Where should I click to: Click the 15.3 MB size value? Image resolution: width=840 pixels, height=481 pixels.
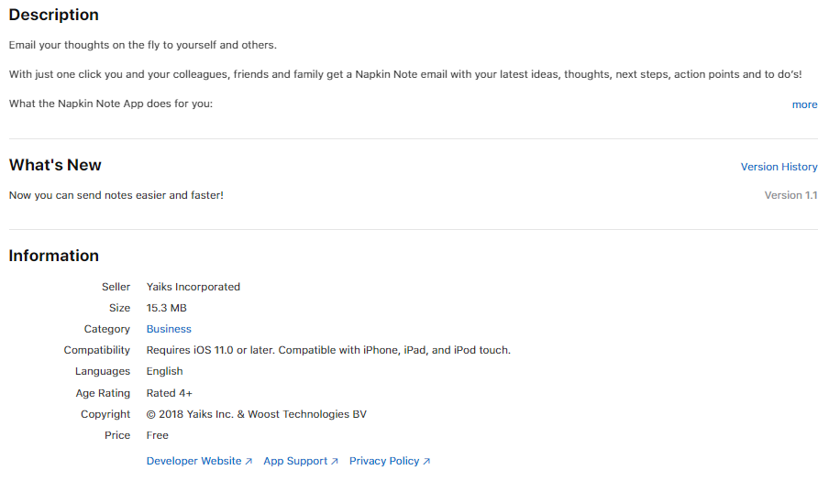(167, 308)
